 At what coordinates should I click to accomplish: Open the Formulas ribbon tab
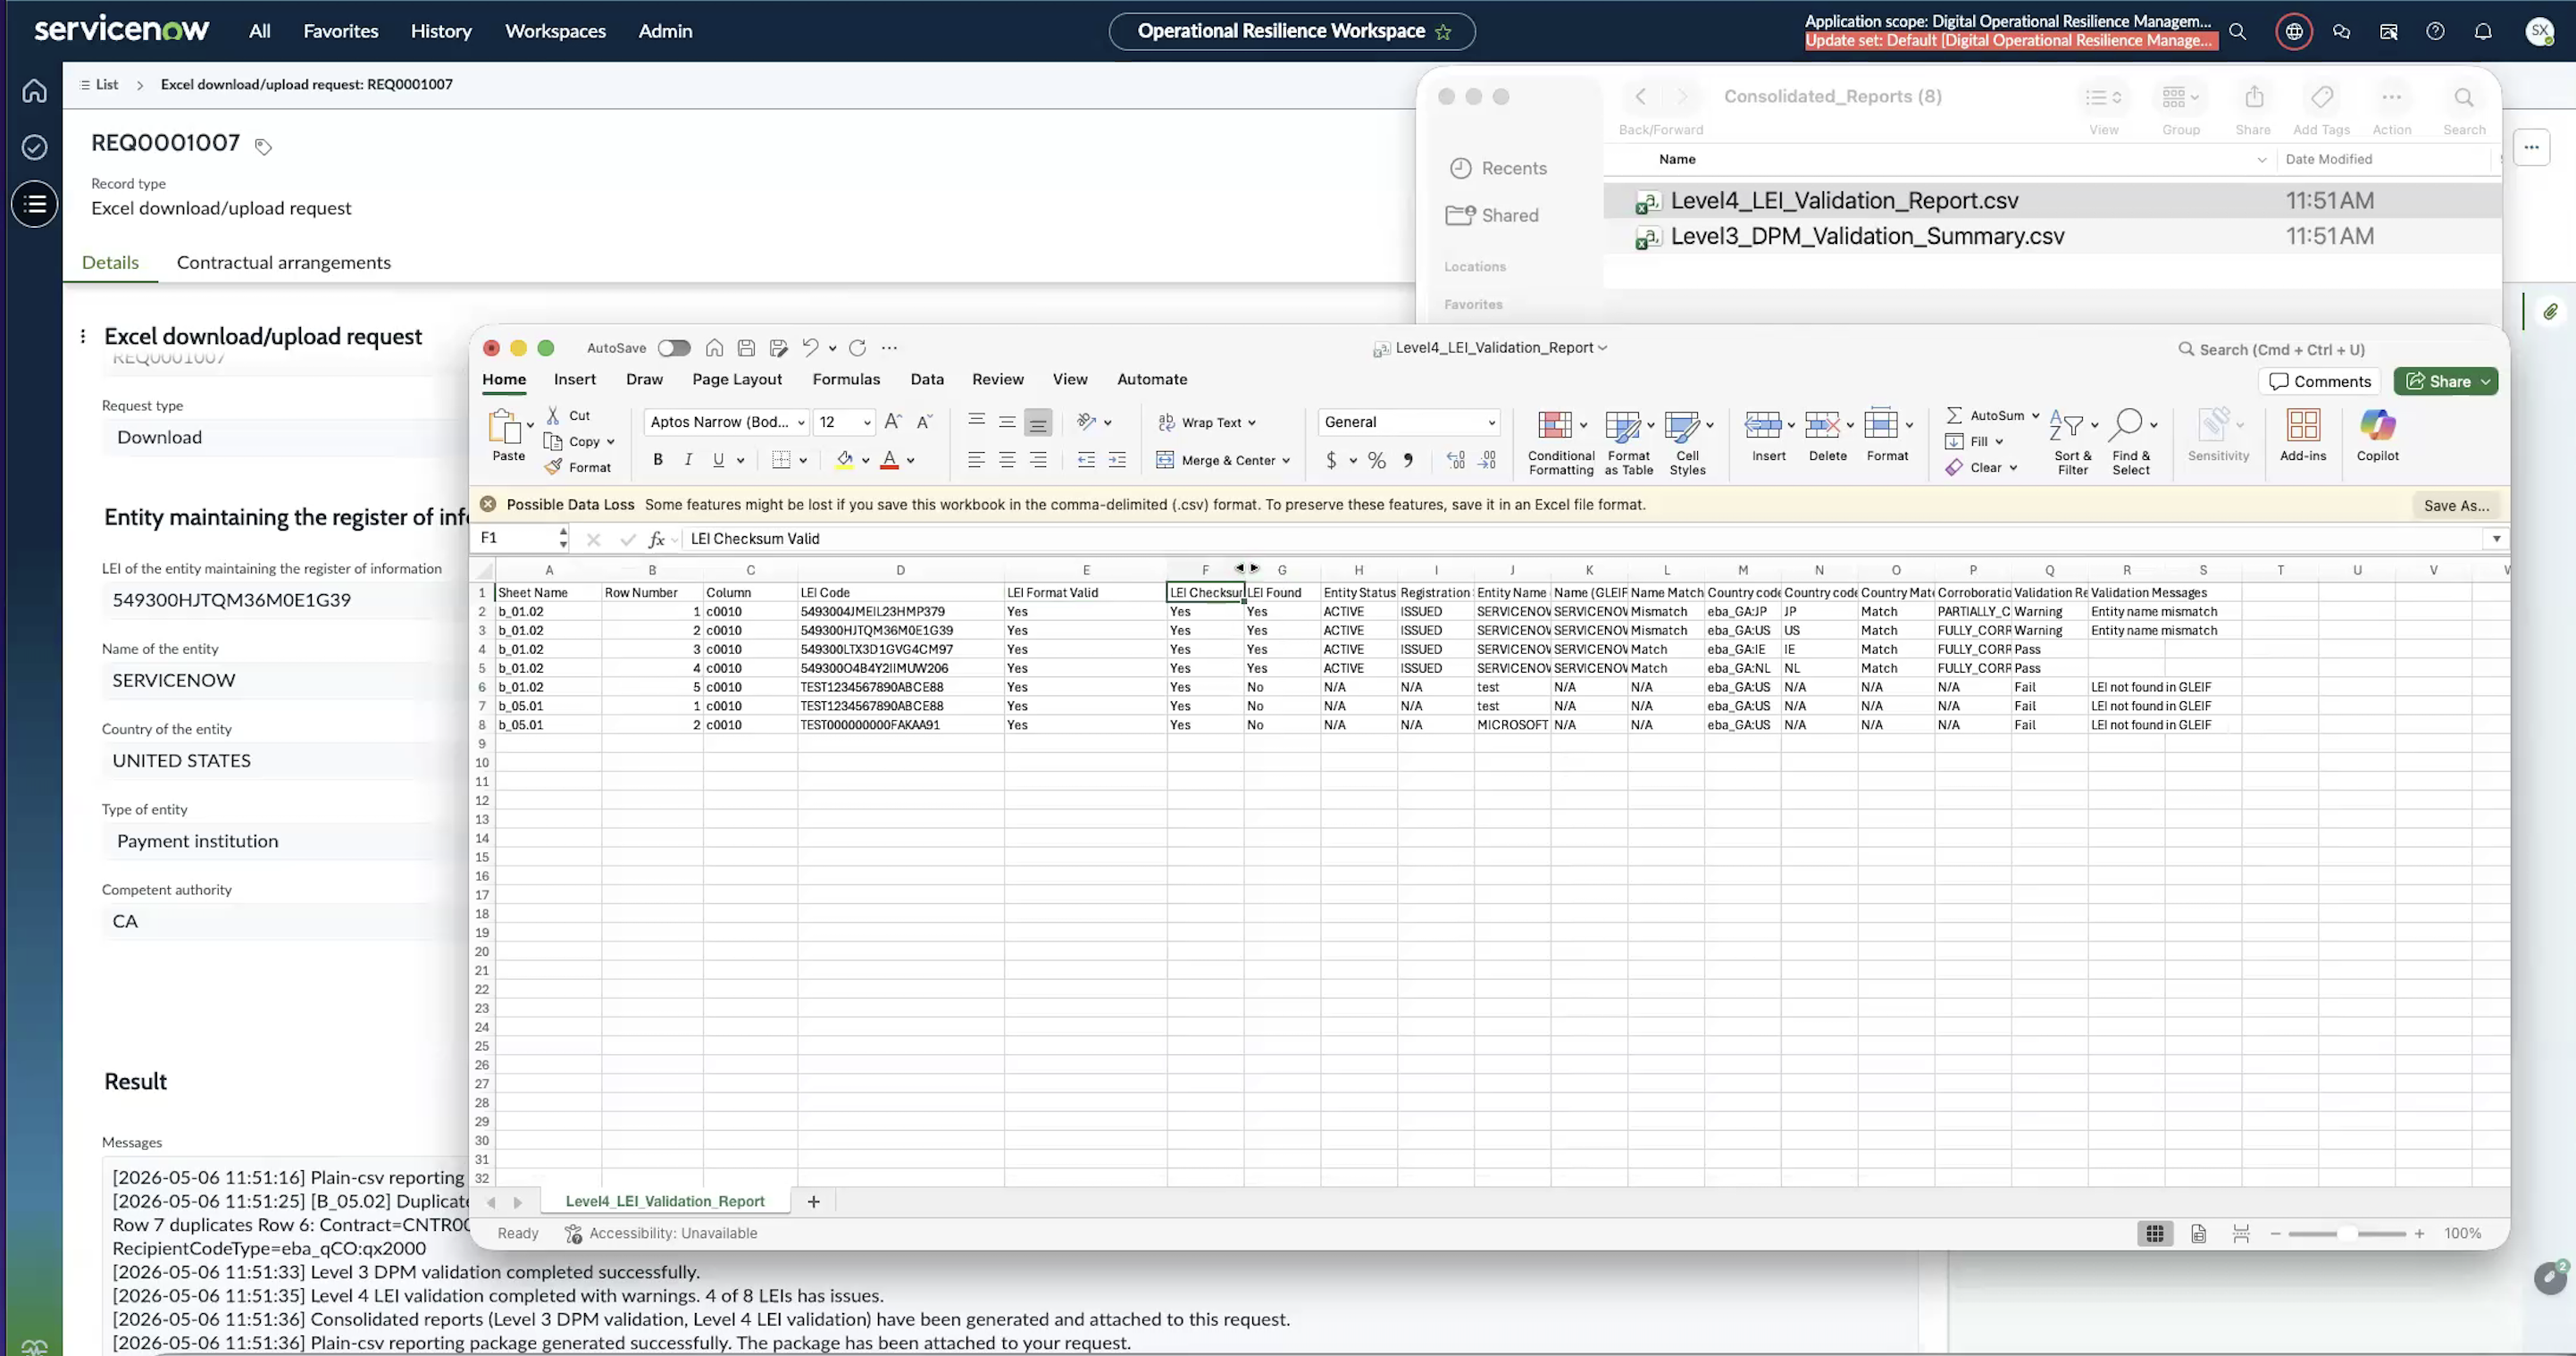[x=846, y=380]
